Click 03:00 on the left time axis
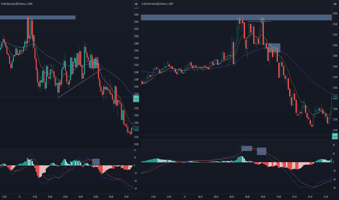Image resolution: width=339 pixels, height=200 pixels. click(x=65, y=197)
